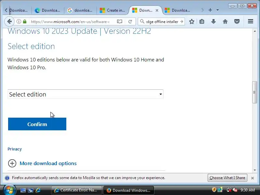Viewport: 260px width, 195px height.
Task: Switch to Download Windows Firefox taskbar button
Action: pos(129,190)
